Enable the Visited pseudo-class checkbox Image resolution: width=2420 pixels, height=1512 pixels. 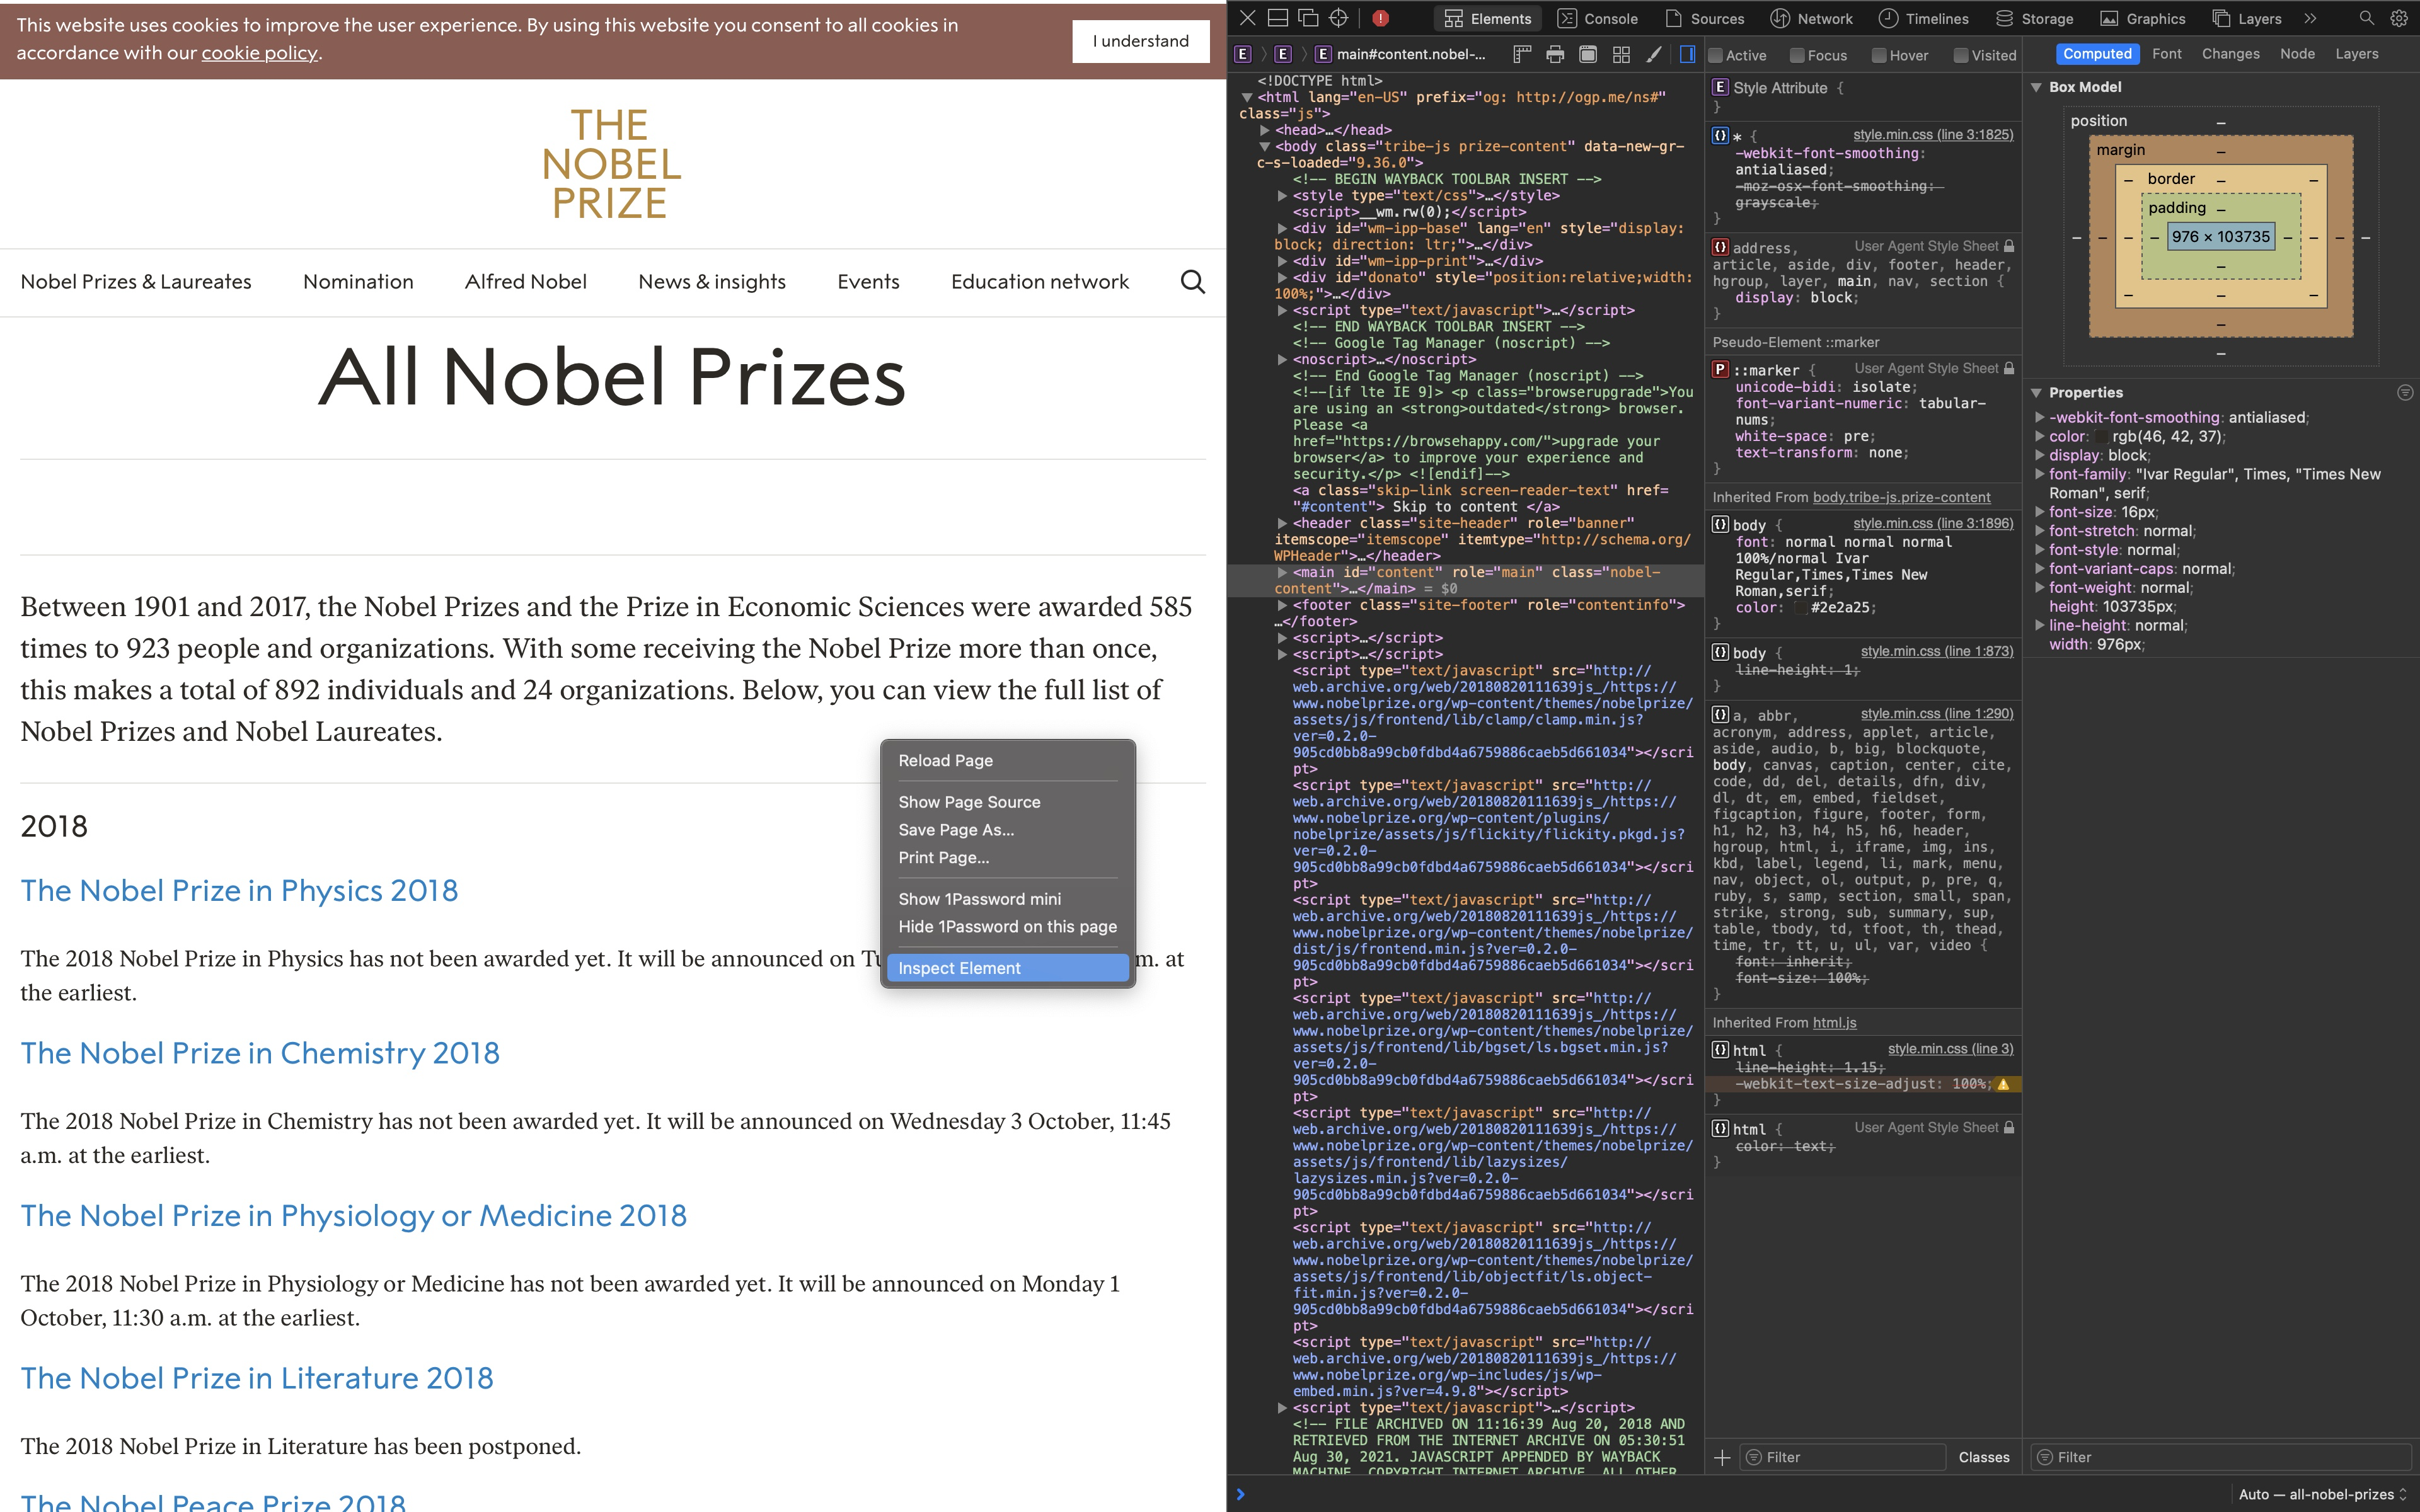pyautogui.click(x=1961, y=56)
